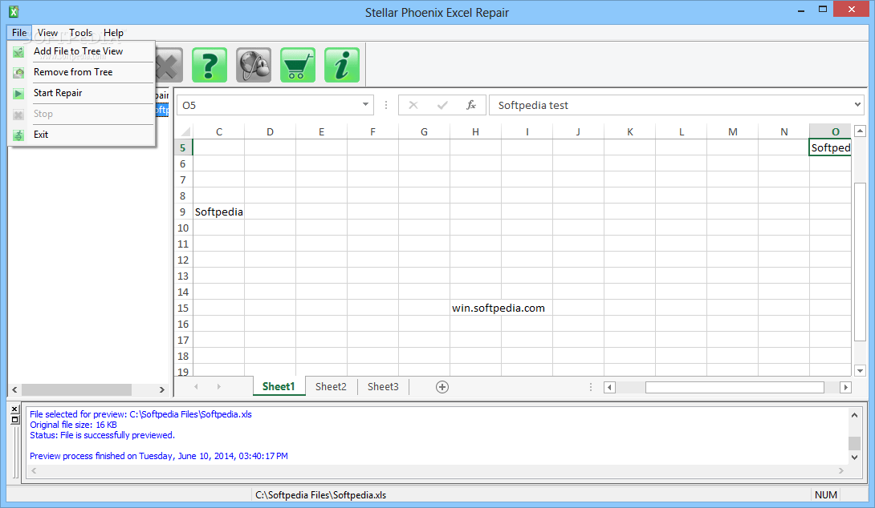
Task: Click the Exit menu icon
Action: tap(18, 135)
